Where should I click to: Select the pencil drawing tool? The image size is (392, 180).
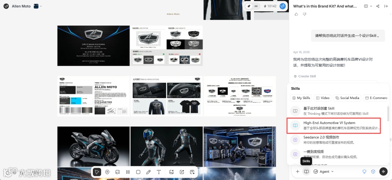[x=148, y=172]
